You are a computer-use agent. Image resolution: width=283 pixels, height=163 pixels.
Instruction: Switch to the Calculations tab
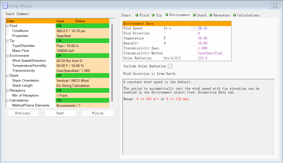[246, 15]
